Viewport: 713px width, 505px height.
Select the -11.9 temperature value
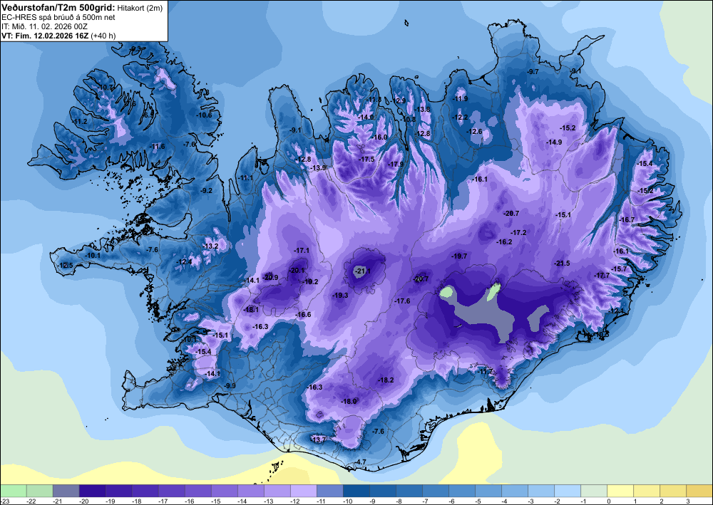(x=460, y=99)
